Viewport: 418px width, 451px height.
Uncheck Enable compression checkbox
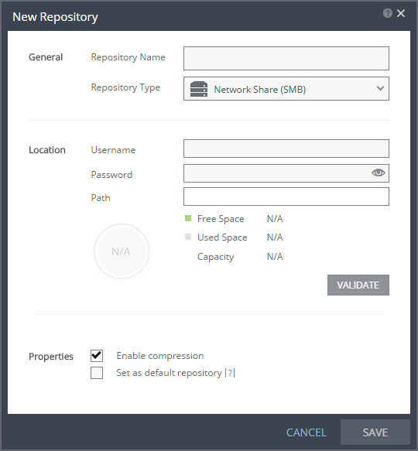tap(97, 356)
